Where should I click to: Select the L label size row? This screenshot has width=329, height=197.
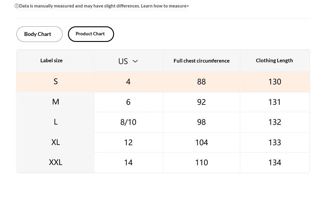point(163,122)
